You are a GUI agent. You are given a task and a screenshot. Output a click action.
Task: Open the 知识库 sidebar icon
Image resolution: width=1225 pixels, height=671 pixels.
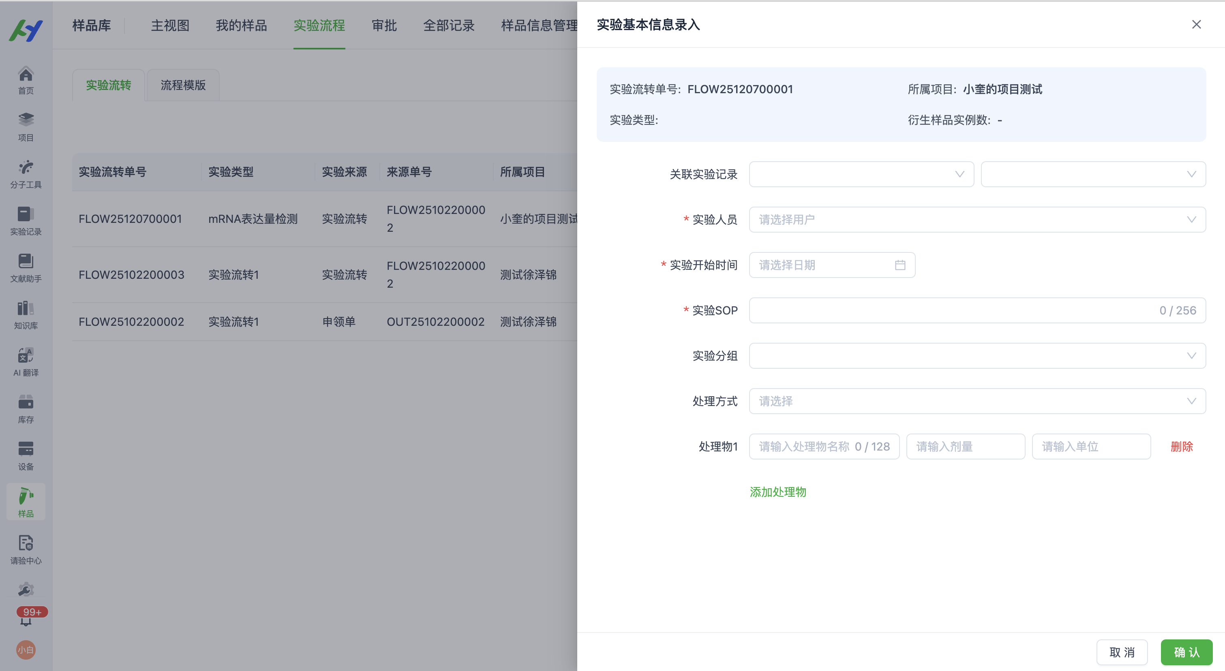pos(26,309)
